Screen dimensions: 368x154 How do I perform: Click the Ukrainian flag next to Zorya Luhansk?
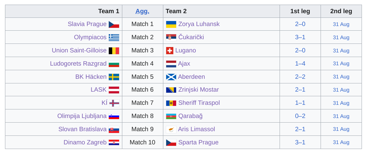tap(171, 24)
